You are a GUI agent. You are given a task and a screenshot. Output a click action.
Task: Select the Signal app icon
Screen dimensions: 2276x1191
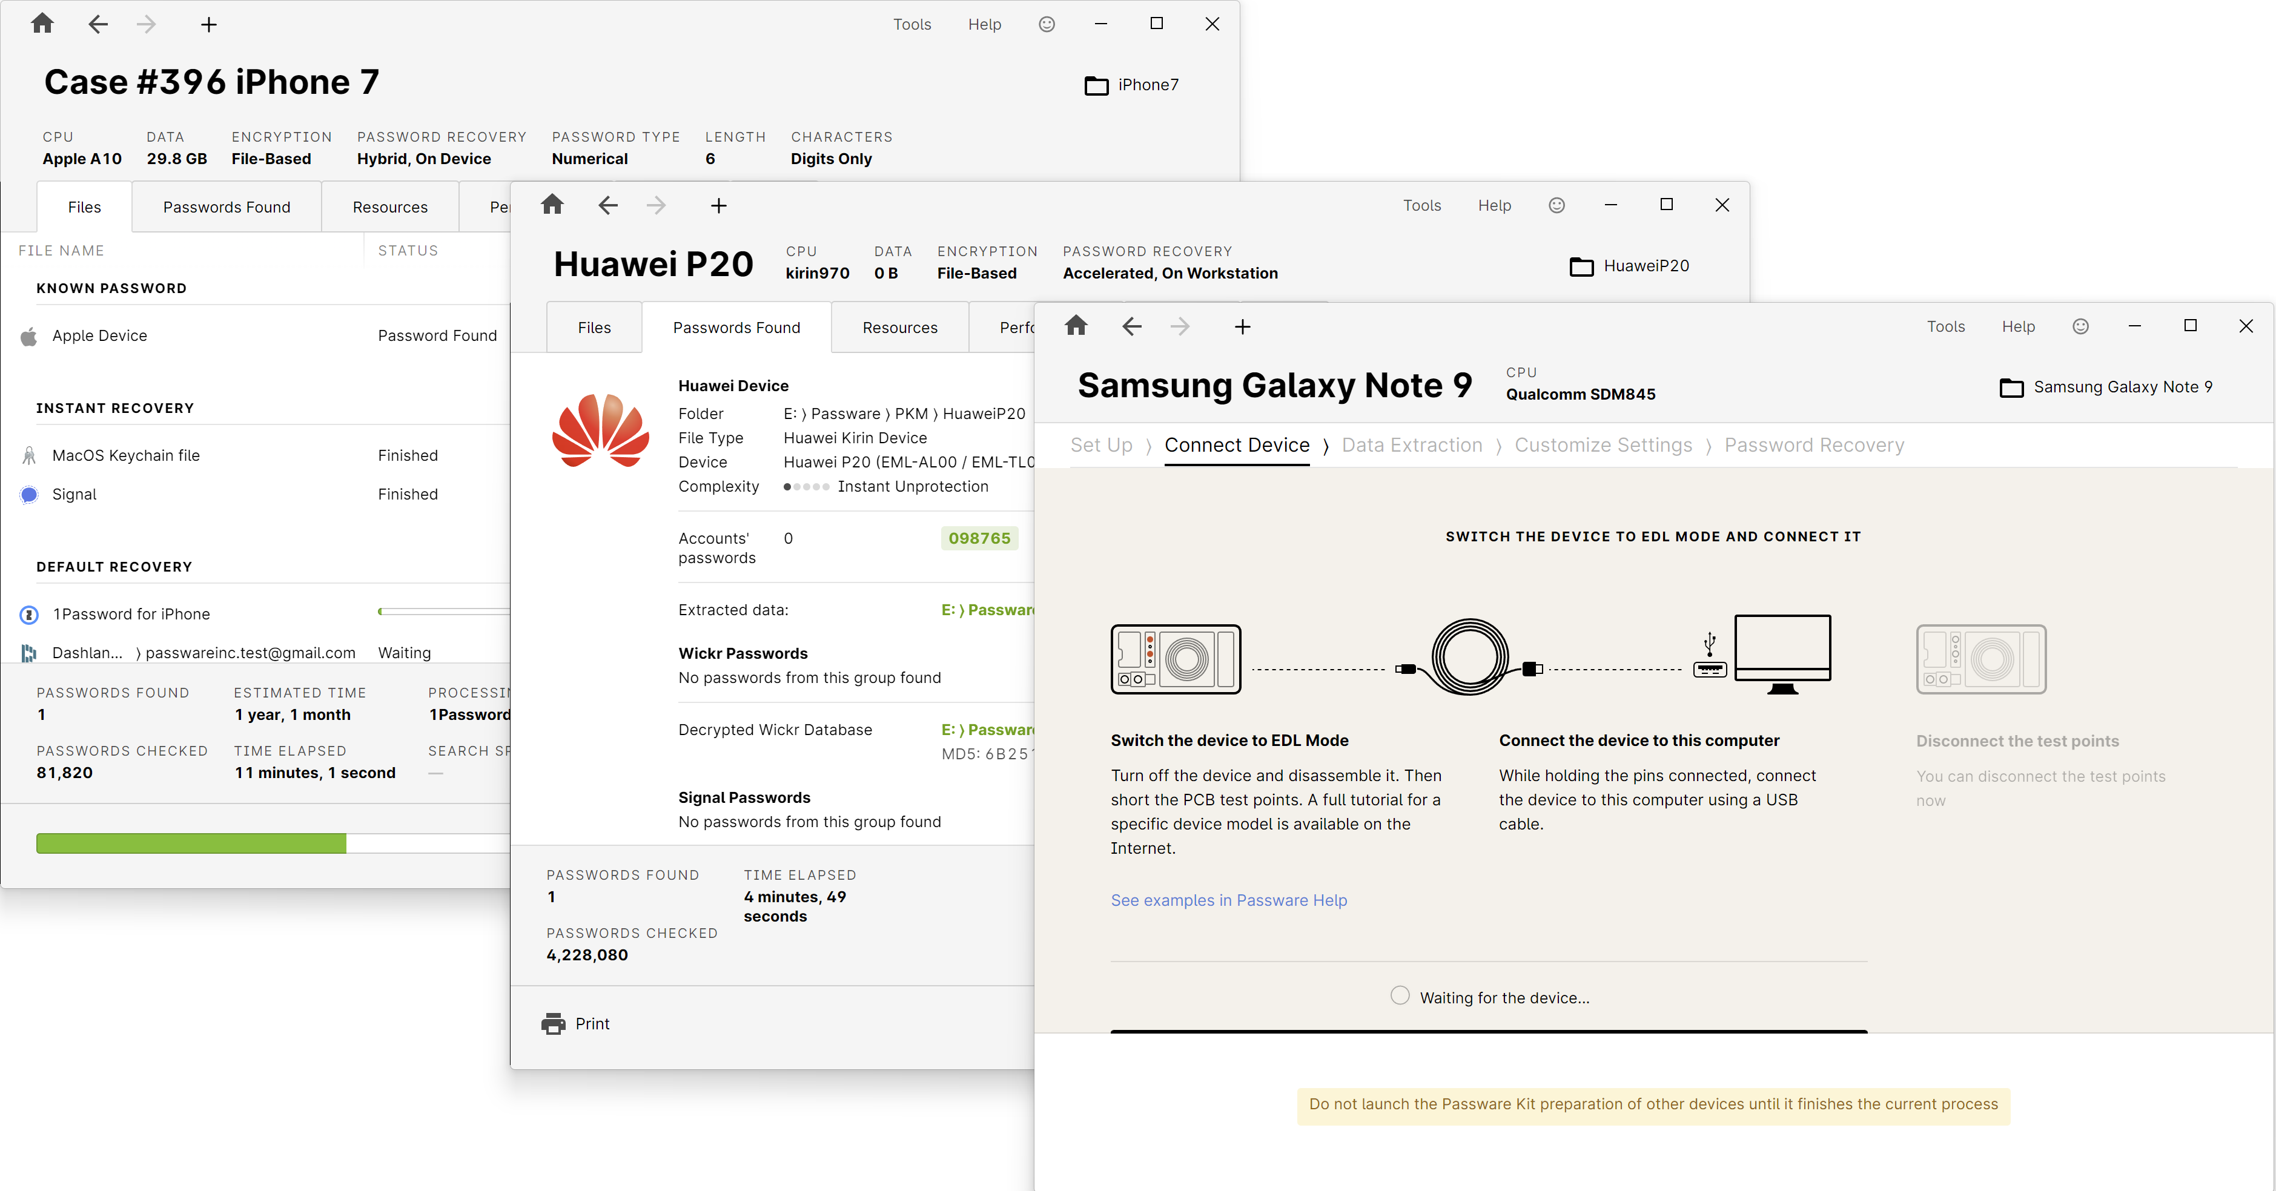(29, 495)
